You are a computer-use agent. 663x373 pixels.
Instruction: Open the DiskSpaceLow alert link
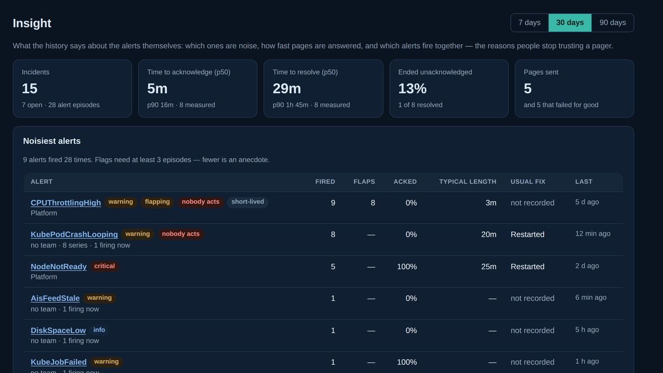coord(58,330)
